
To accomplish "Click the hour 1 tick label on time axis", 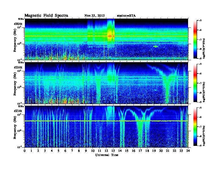I will tap(31, 151).
